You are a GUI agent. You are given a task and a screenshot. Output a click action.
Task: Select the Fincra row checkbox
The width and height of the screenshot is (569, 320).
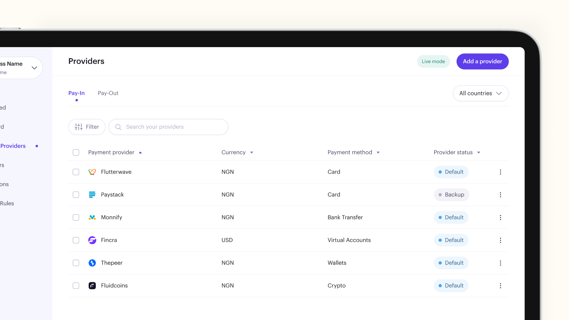pos(76,240)
